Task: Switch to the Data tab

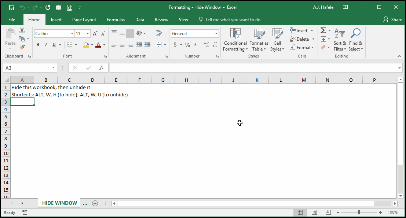Action: [140, 20]
